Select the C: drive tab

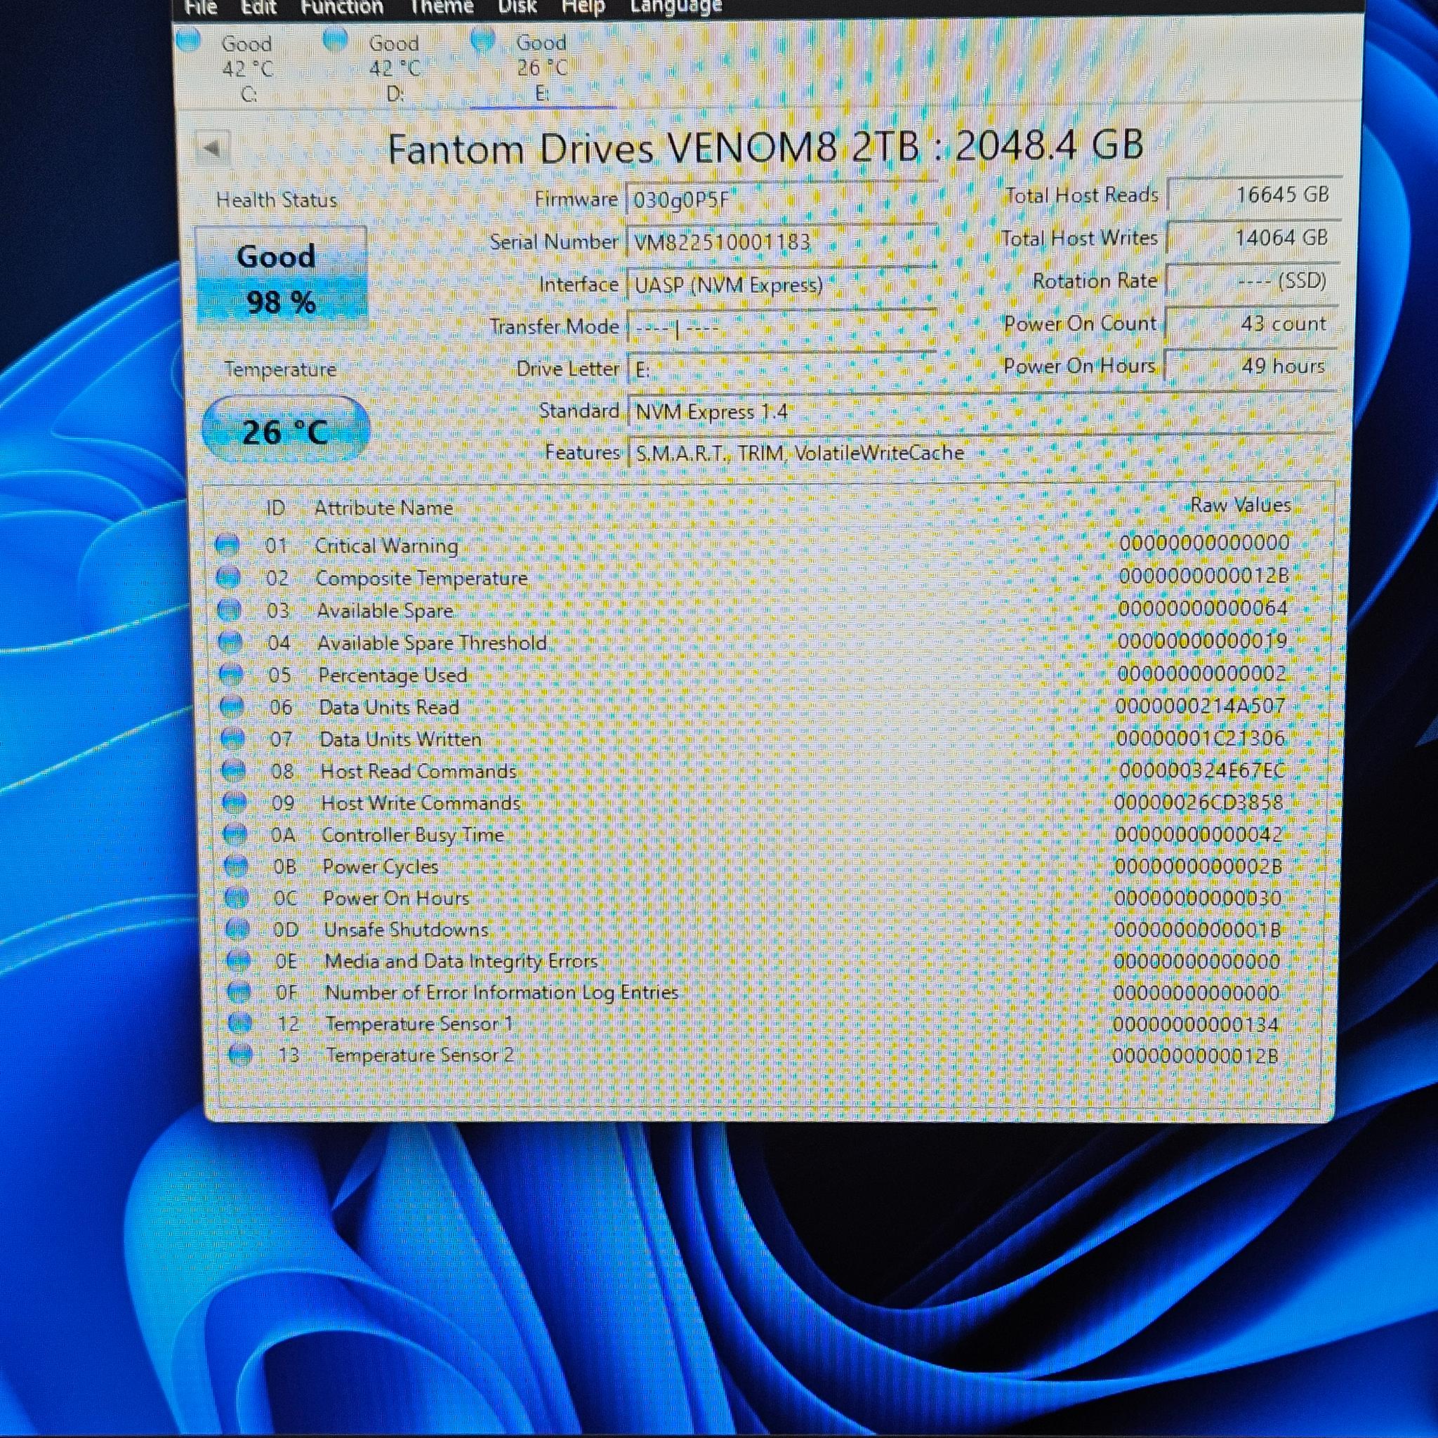tap(247, 69)
